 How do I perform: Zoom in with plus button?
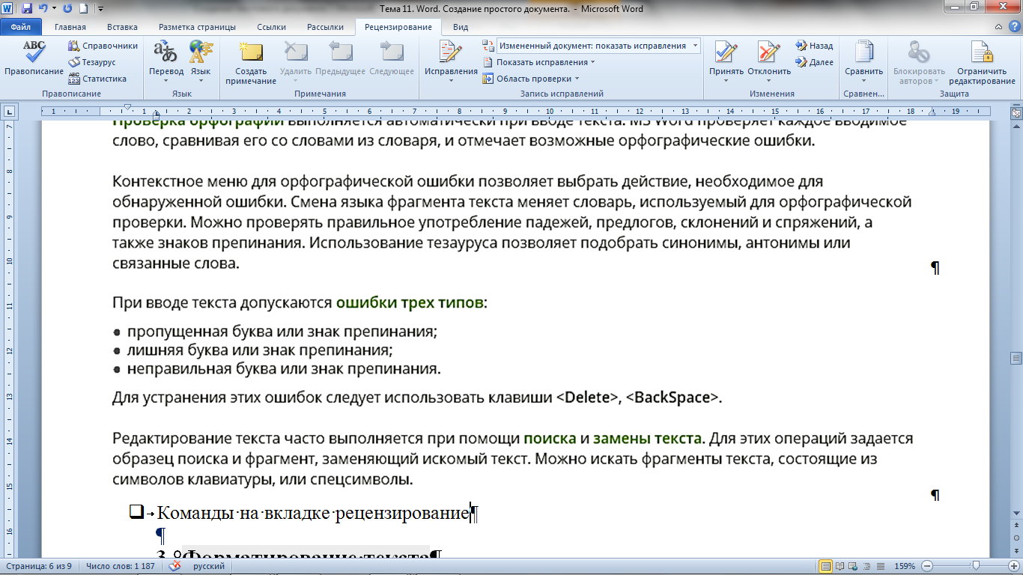click(x=1013, y=567)
